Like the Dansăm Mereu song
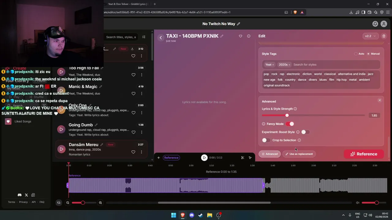Viewport: 392px width, 220px height. pyautogui.click(x=133, y=152)
